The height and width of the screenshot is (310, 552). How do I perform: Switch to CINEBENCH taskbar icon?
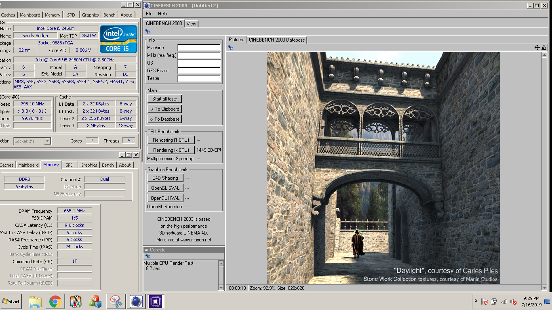pyautogui.click(x=136, y=302)
